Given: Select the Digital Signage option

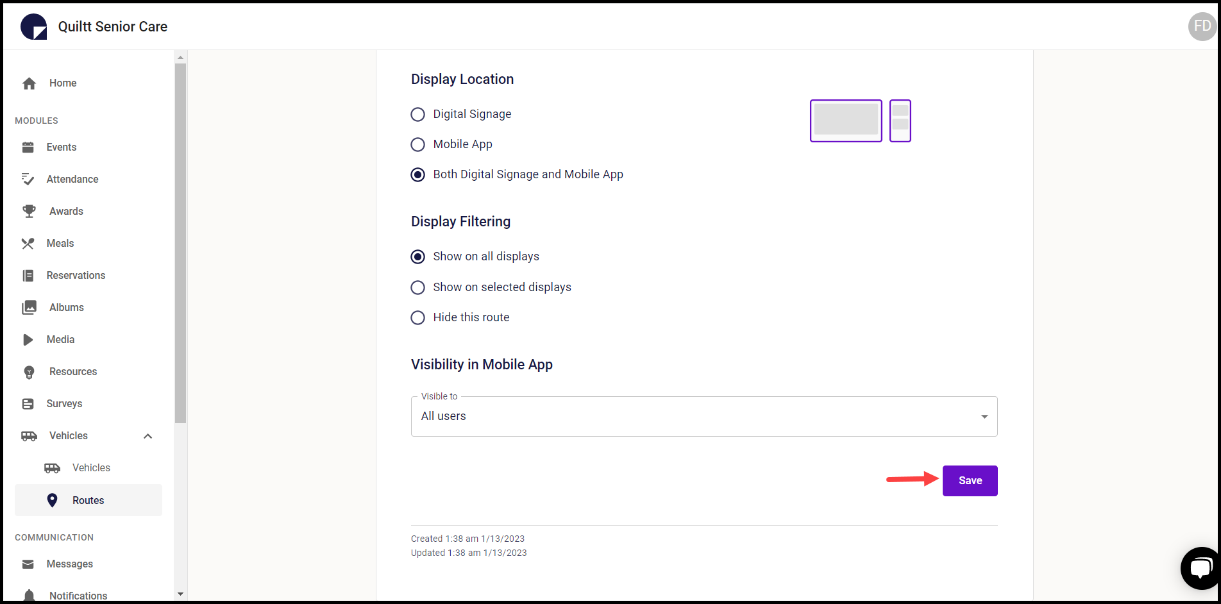Looking at the screenshot, I should pos(417,114).
